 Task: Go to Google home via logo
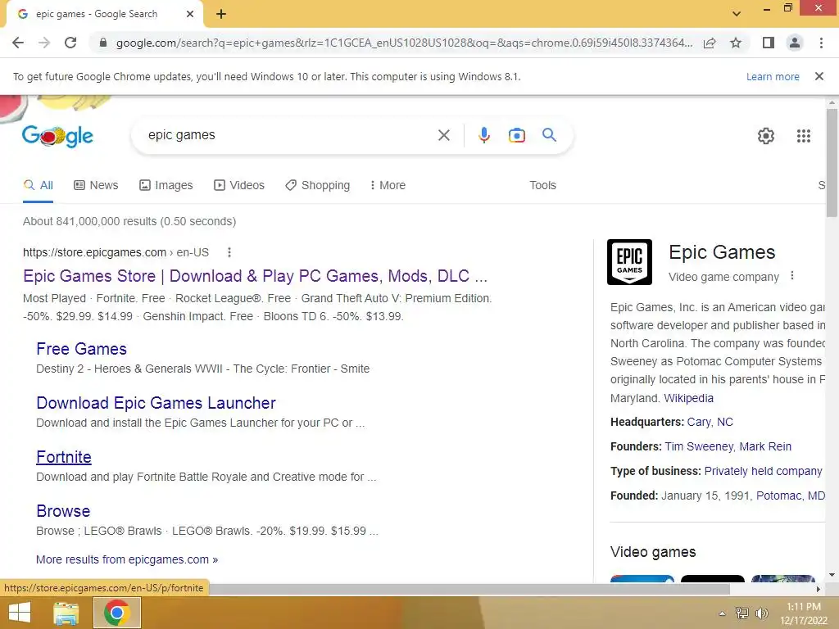coord(58,136)
